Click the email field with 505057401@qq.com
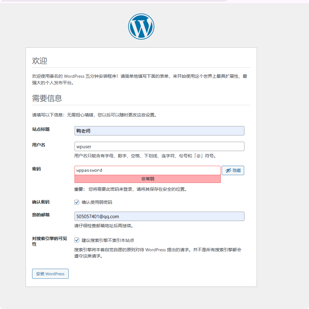The image size is (309, 309). point(159,217)
